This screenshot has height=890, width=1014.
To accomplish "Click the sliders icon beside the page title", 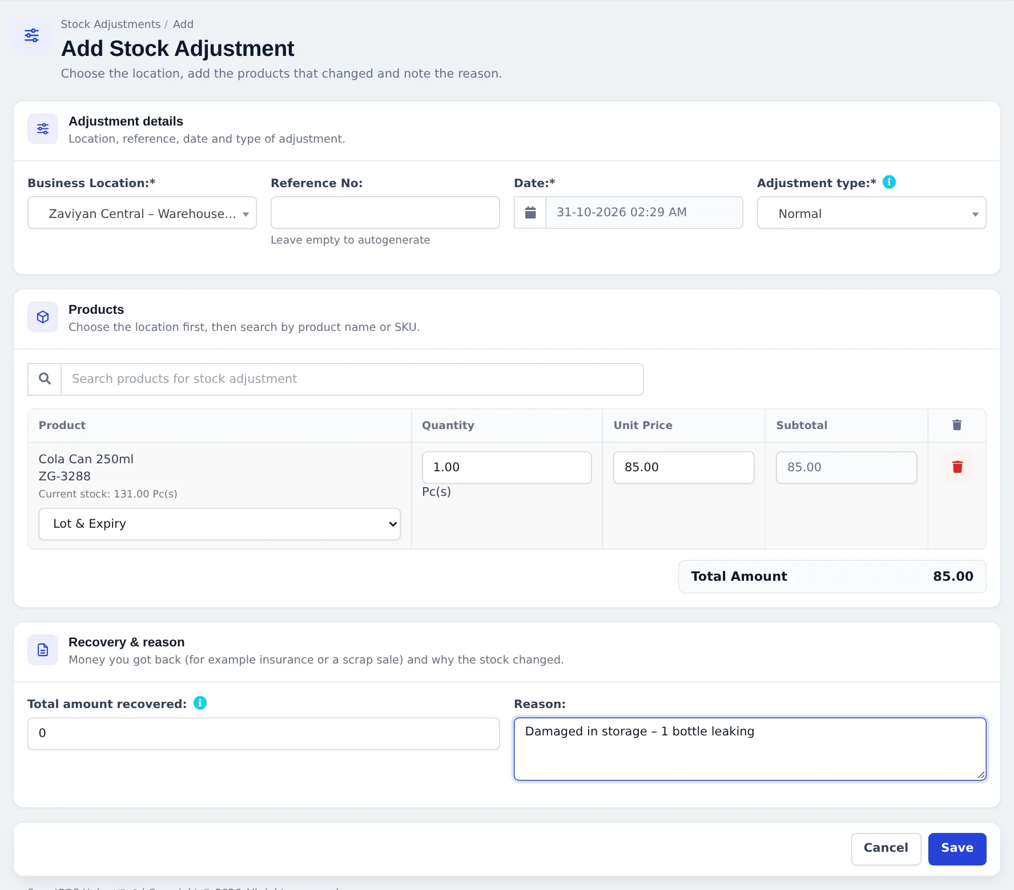I will point(32,36).
